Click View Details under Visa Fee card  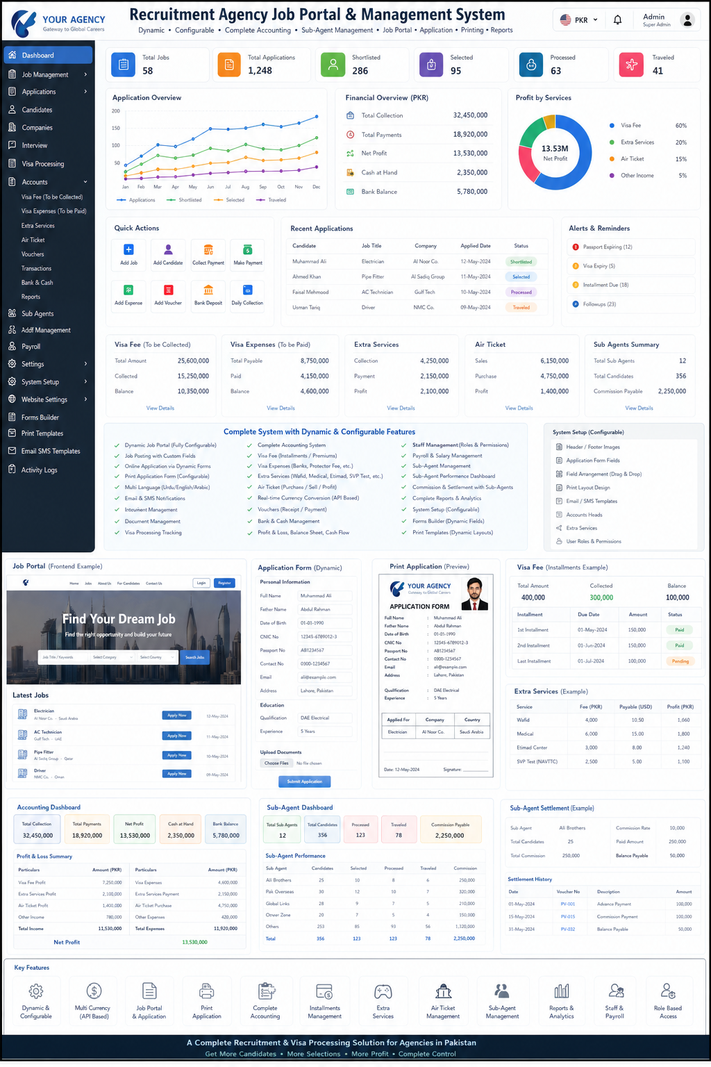[x=160, y=408]
